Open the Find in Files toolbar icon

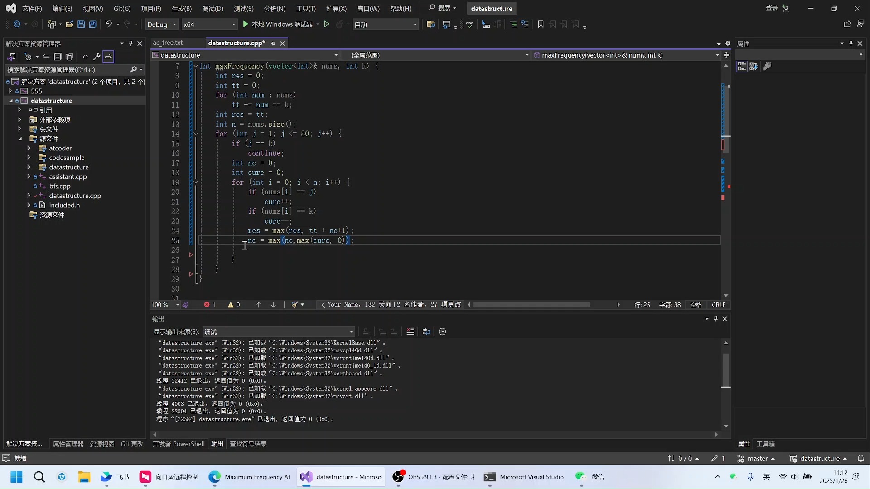tap(431, 24)
